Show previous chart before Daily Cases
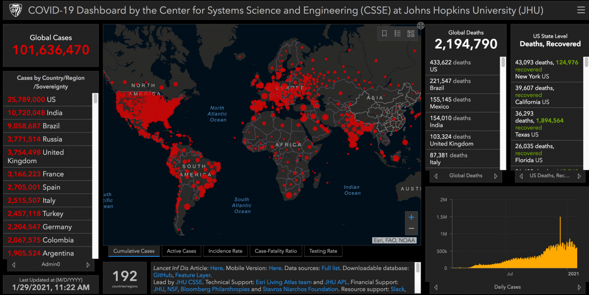 [x=435, y=287]
